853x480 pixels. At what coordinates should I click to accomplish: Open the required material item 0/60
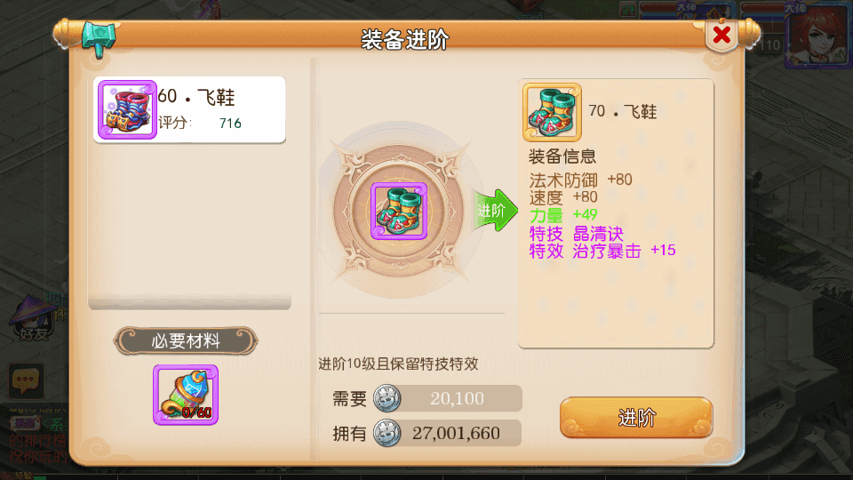186,395
